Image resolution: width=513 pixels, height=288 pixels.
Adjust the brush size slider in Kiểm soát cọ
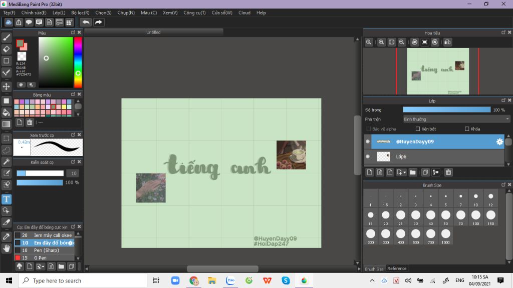pyautogui.click(x=40, y=173)
